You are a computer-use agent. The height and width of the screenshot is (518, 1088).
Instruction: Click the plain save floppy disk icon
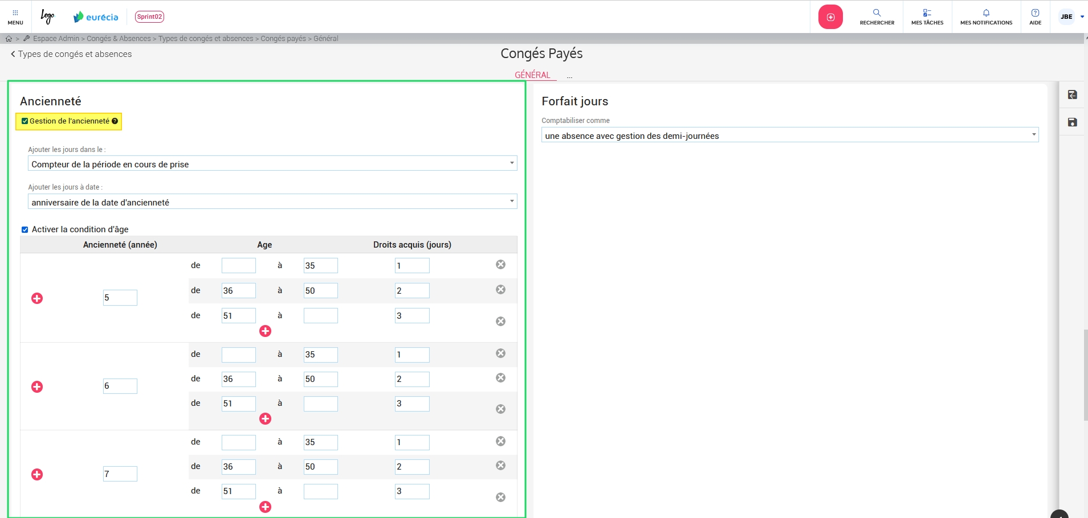click(1072, 122)
